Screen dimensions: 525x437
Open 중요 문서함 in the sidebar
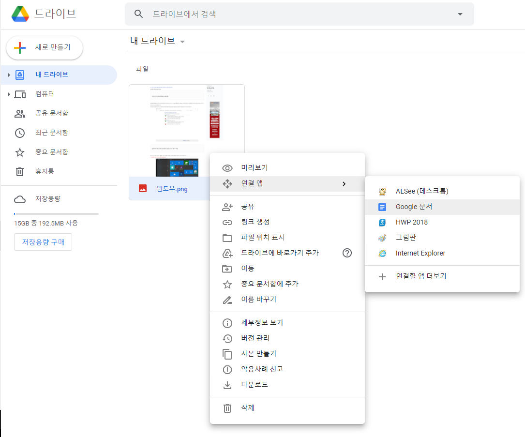tap(59, 152)
